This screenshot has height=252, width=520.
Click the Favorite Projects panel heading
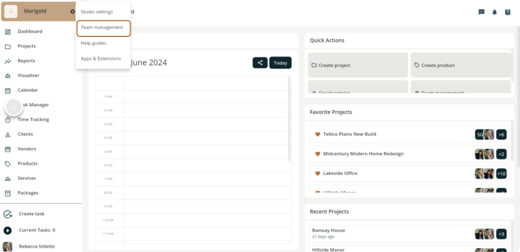point(331,112)
